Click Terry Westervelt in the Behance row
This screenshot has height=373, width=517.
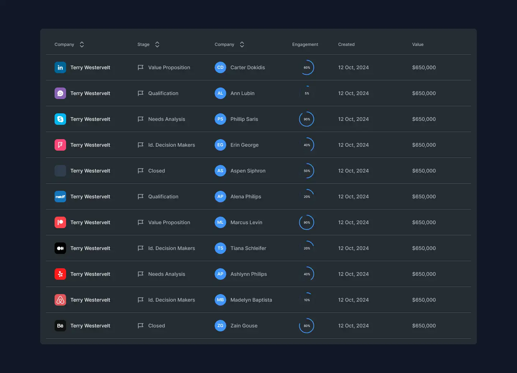pos(90,326)
